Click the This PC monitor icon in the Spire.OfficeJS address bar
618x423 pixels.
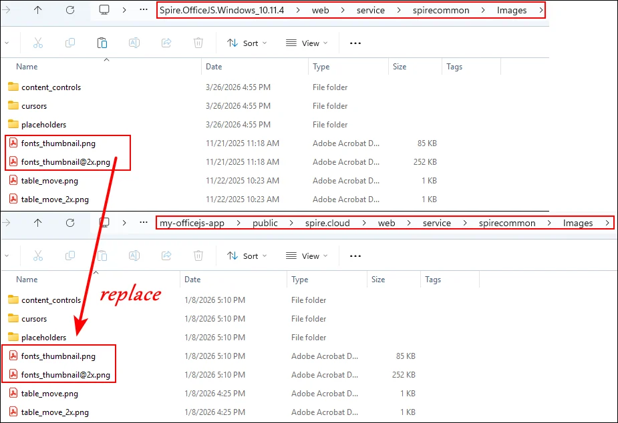coord(104,10)
